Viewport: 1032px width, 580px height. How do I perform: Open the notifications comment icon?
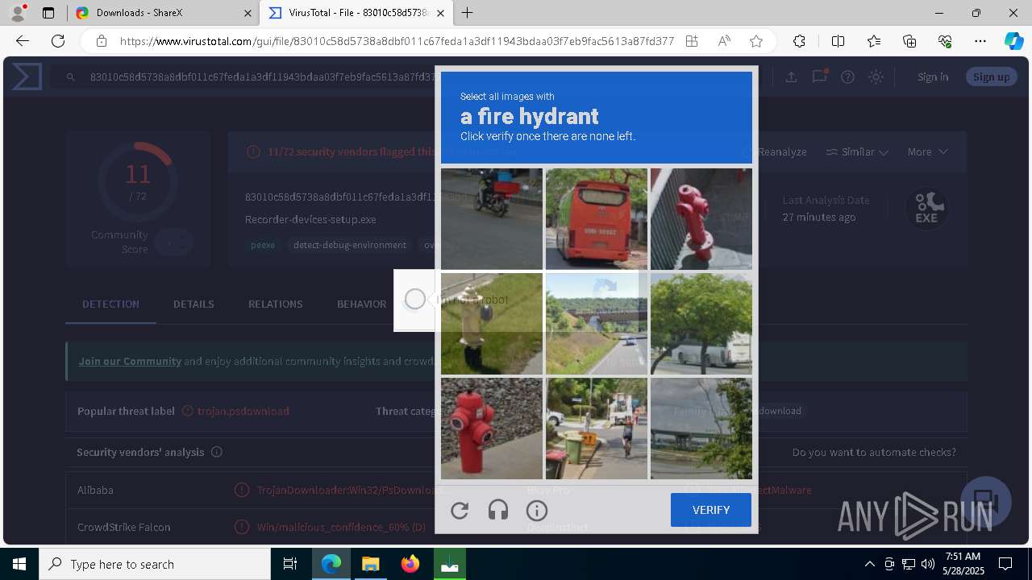pyautogui.click(x=819, y=77)
